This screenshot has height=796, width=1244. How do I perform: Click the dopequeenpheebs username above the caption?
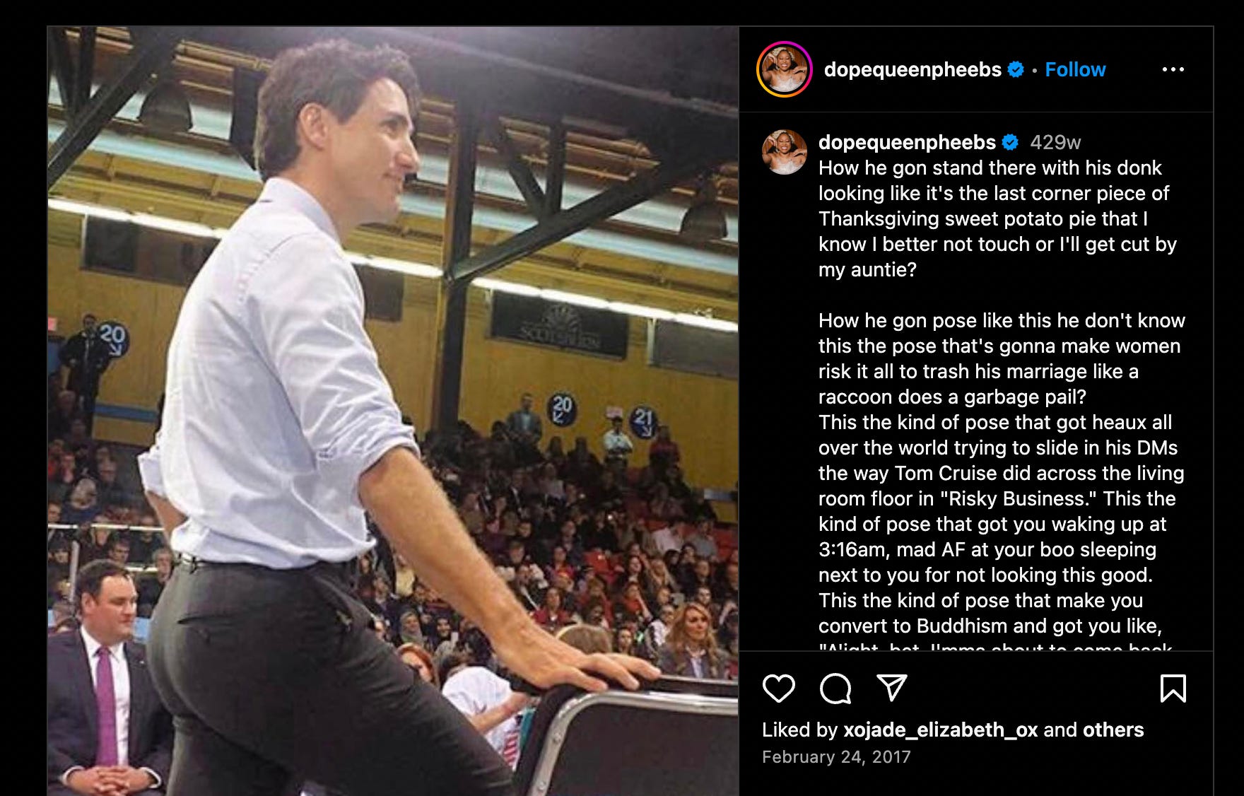click(x=907, y=142)
